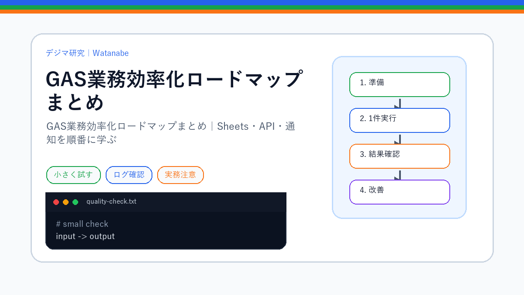The width and height of the screenshot is (524, 295).
Task: Click the red dot in code window
Action: coord(56,202)
